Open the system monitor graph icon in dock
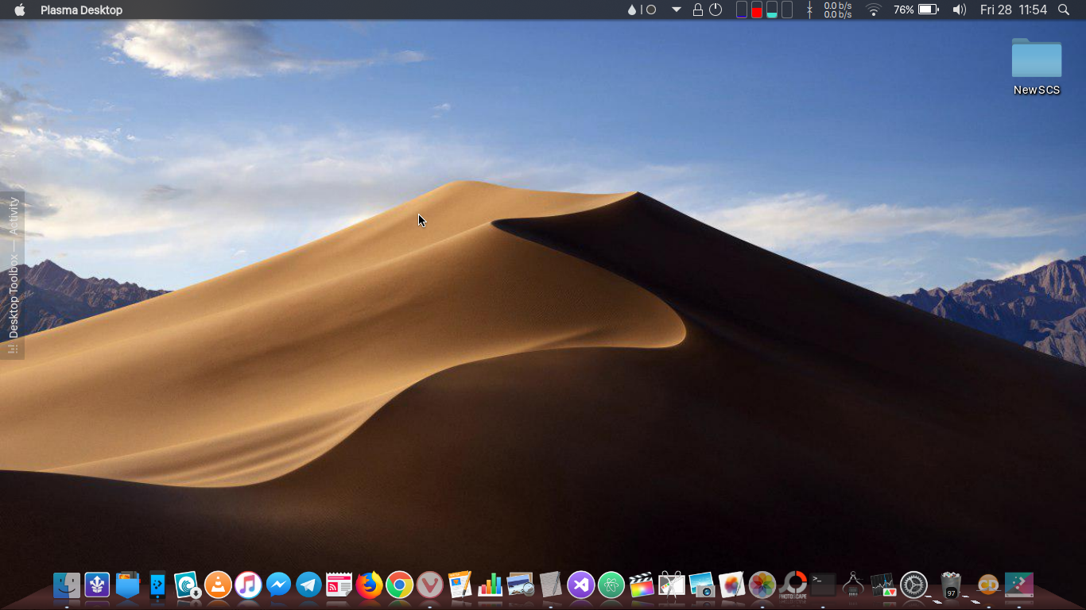 click(883, 585)
